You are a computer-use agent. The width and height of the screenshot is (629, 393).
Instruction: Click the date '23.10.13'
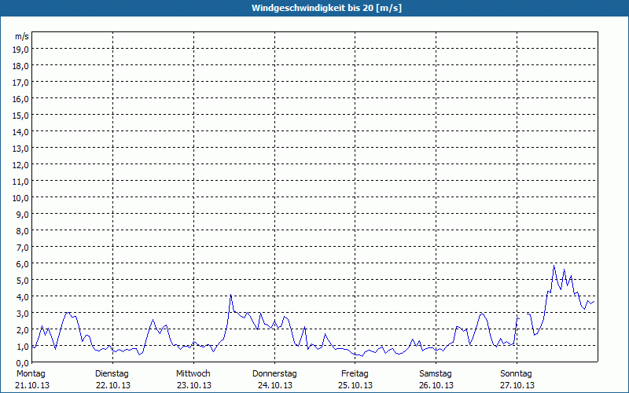click(x=194, y=385)
